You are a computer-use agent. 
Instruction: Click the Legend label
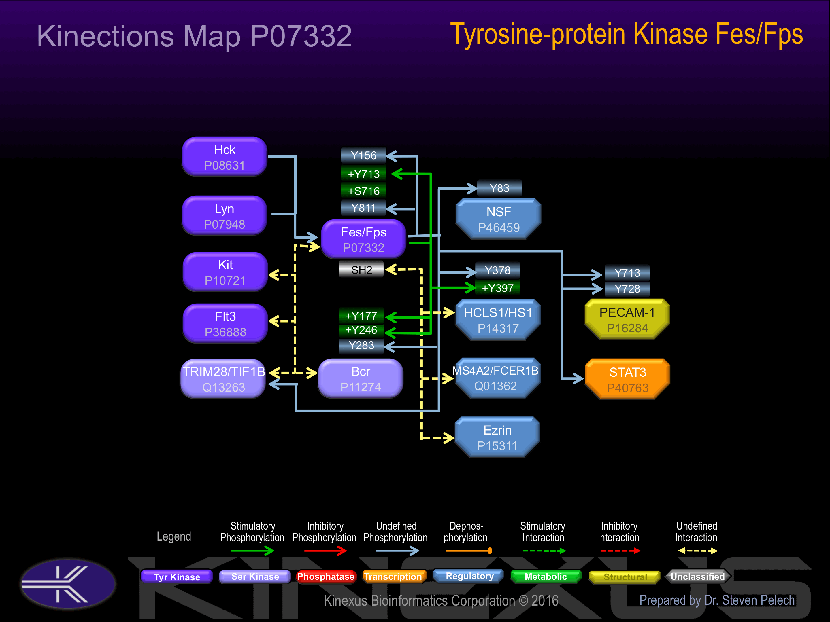(174, 536)
